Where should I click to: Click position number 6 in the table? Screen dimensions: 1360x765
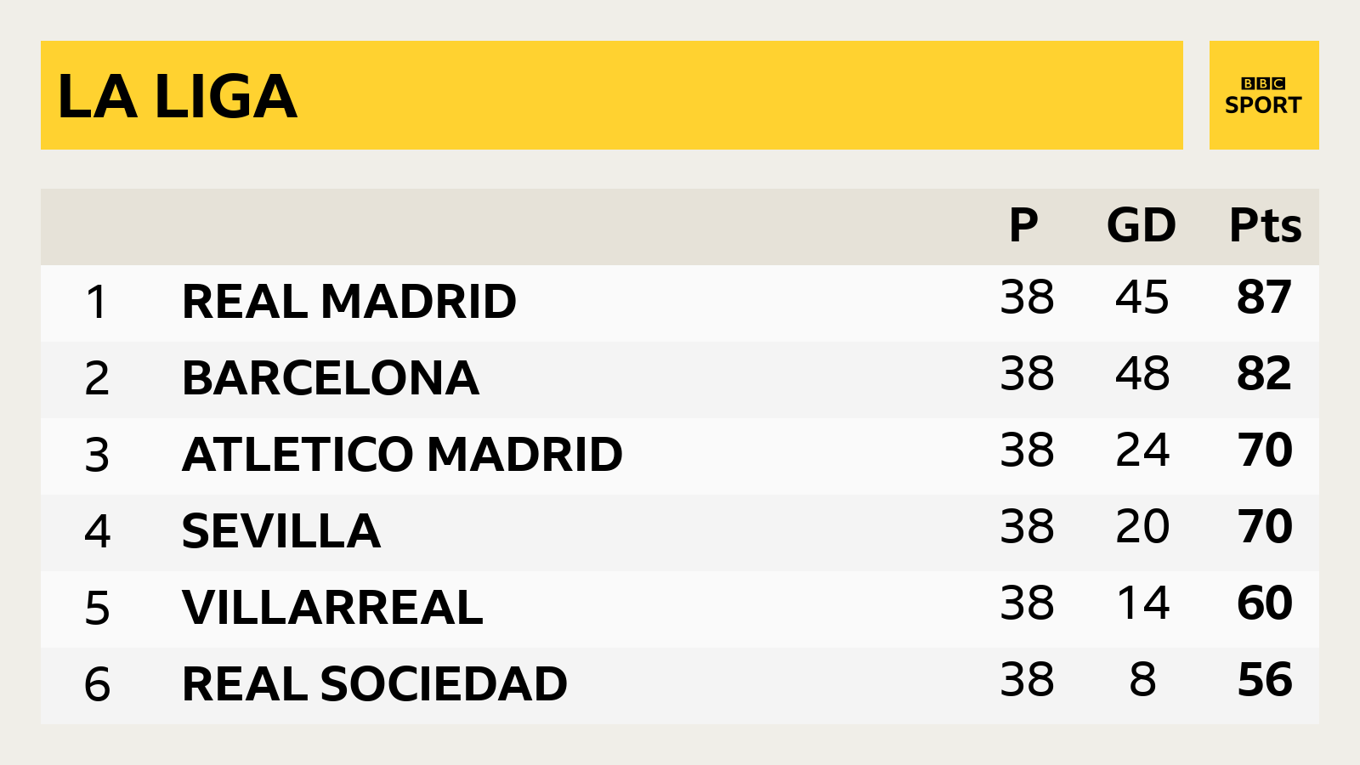[97, 685]
